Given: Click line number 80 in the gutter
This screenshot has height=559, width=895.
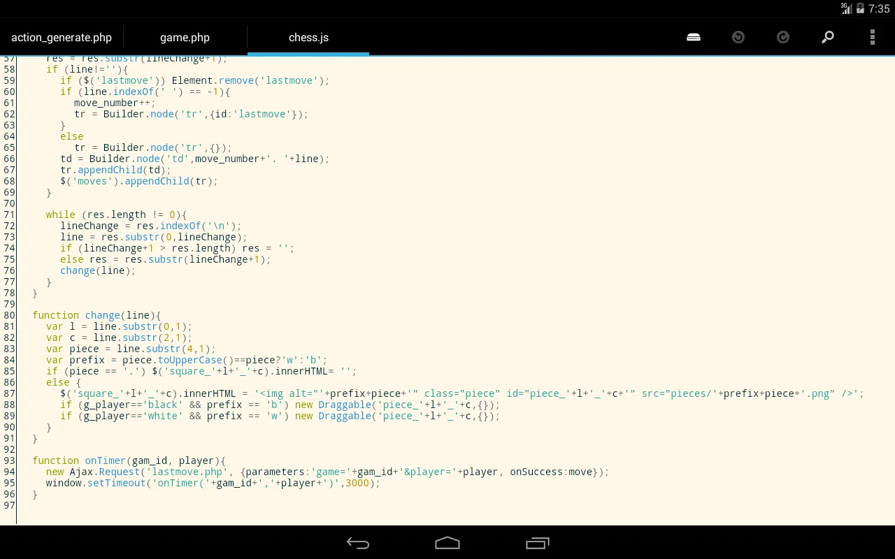Looking at the screenshot, I should point(9,315).
